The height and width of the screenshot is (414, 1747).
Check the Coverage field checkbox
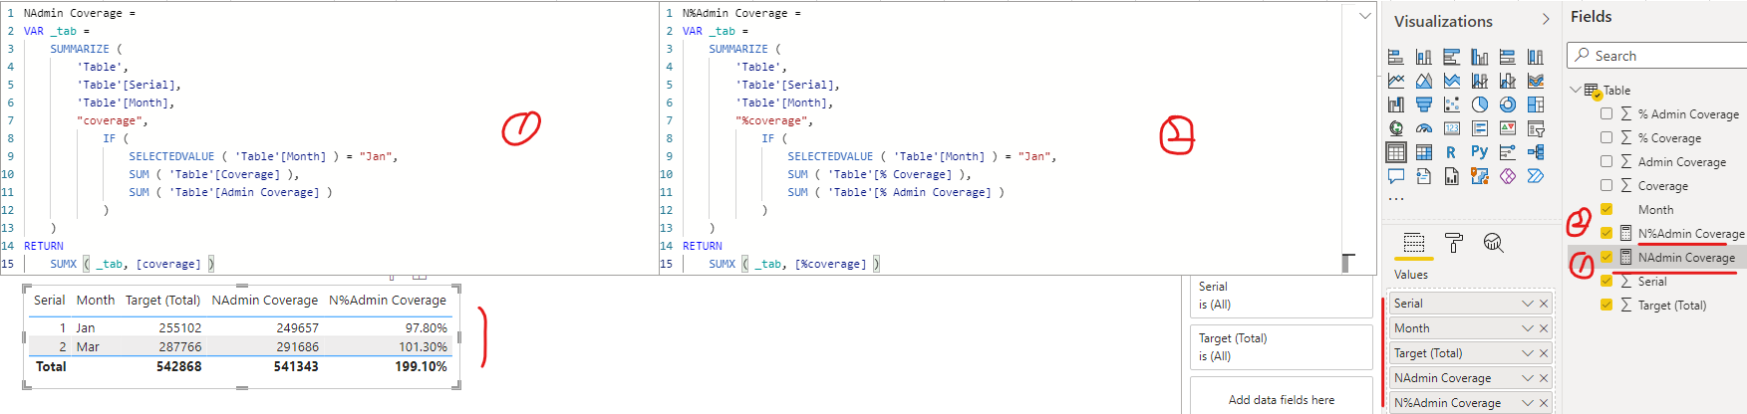(1606, 185)
